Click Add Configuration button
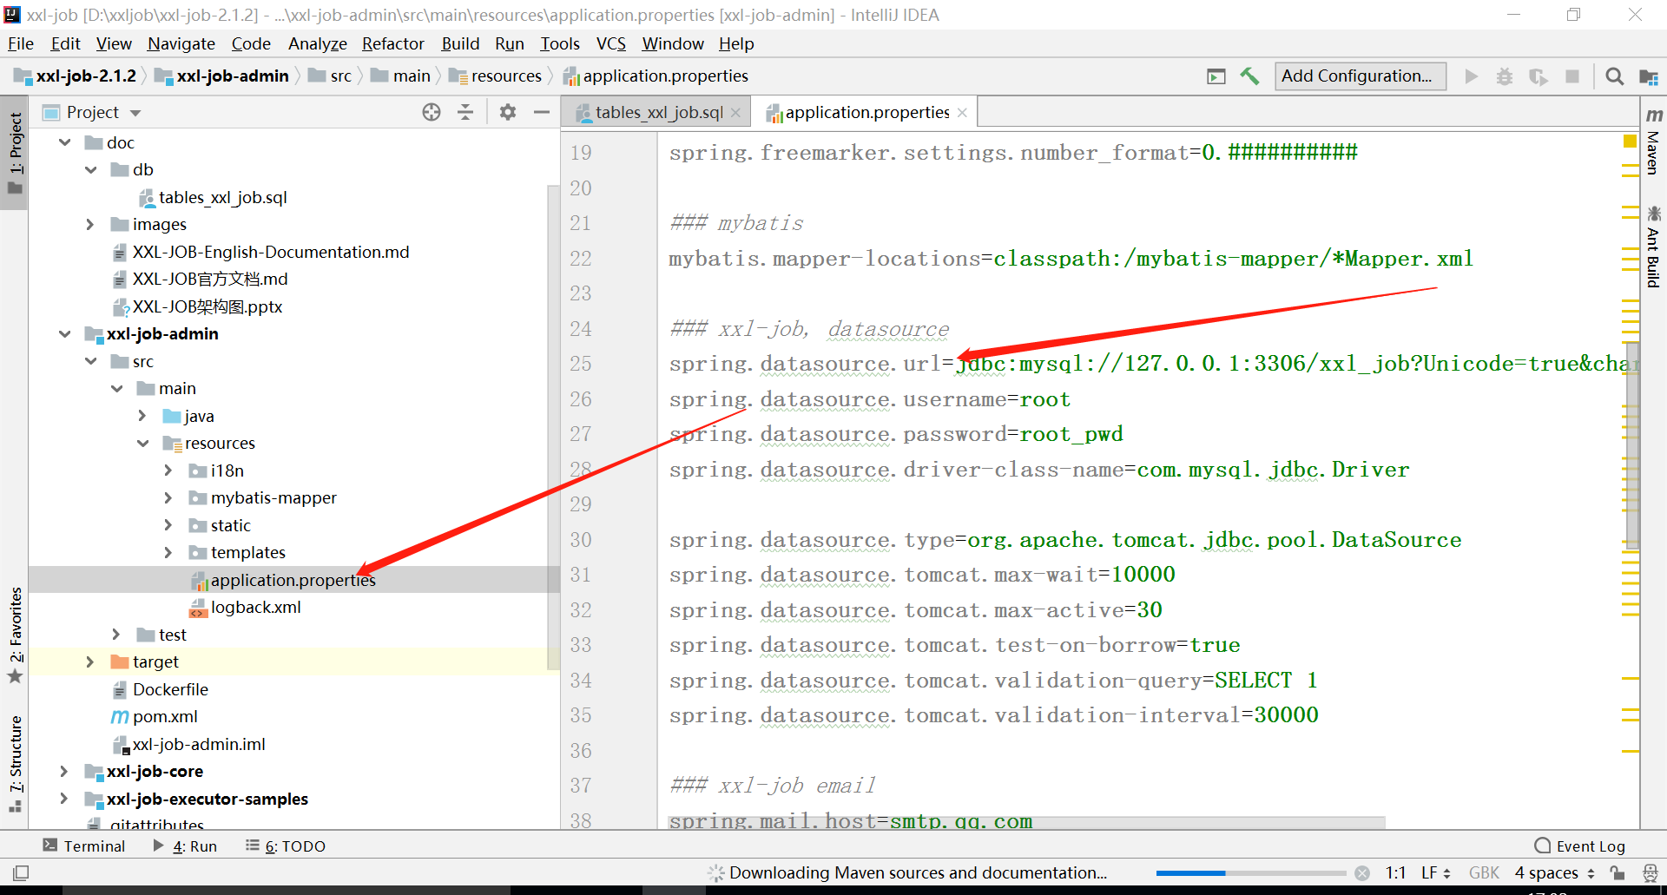 [x=1361, y=76]
